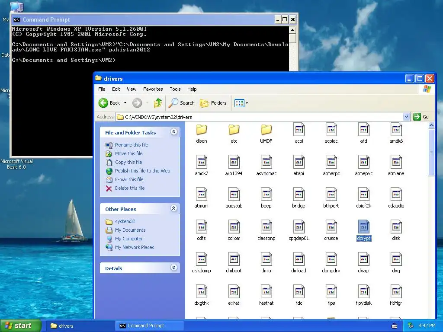Screen dimensions: 443x332
Task: Go to system32 in Other Places
Action: coord(125,221)
